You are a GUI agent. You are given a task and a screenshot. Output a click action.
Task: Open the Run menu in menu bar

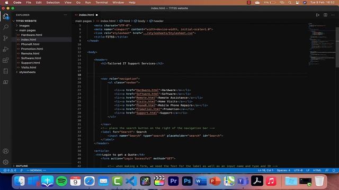pyautogui.click(x=88, y=3)
